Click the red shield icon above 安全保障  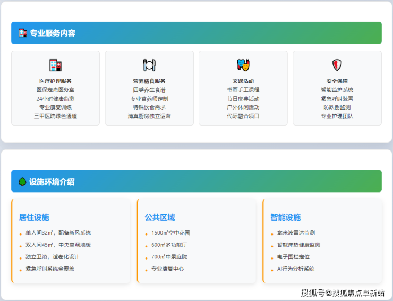pyautogui.click(x=337, y=65)
